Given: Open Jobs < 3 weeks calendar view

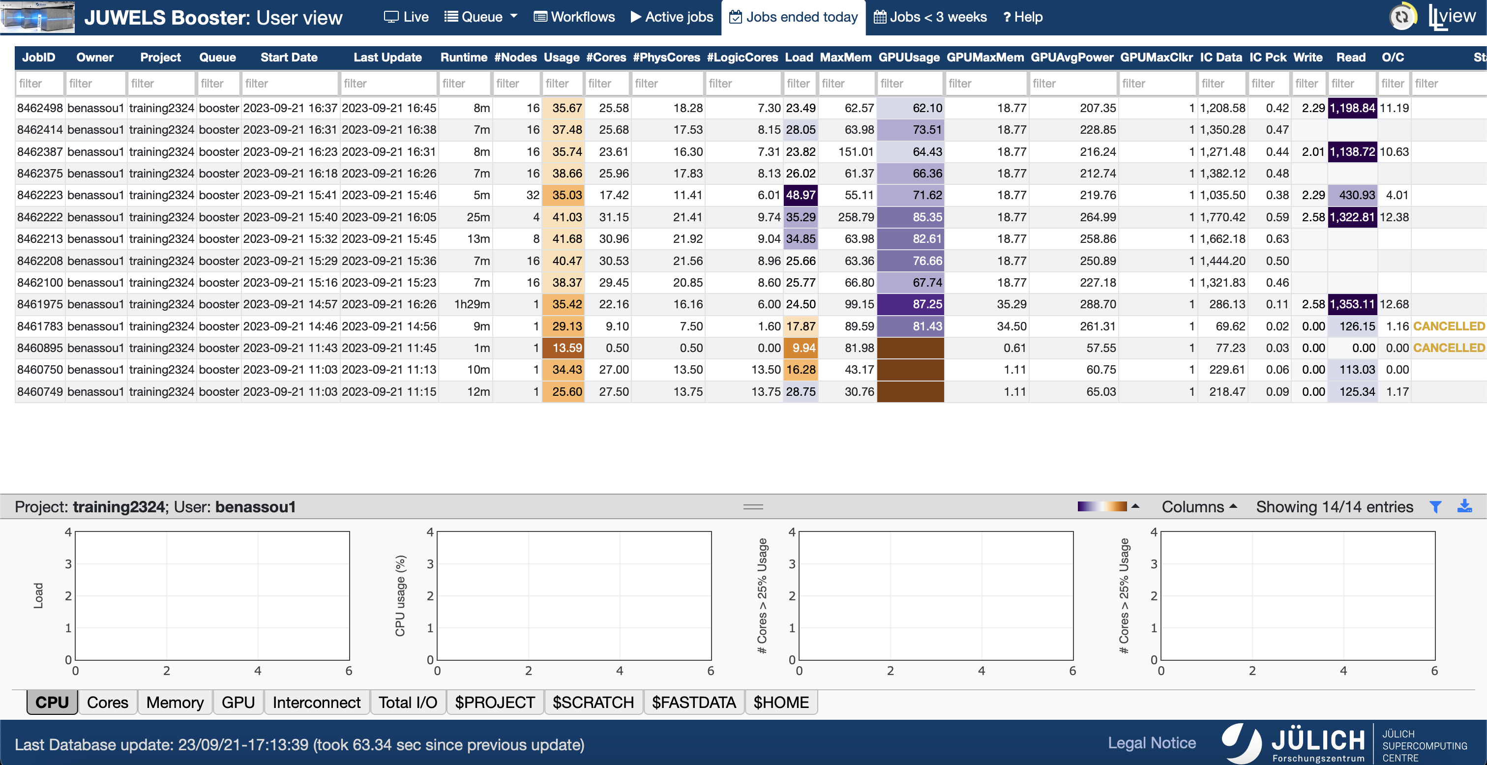Looking at the screenshot, I should pyautogui.click(x=930, y=17).
